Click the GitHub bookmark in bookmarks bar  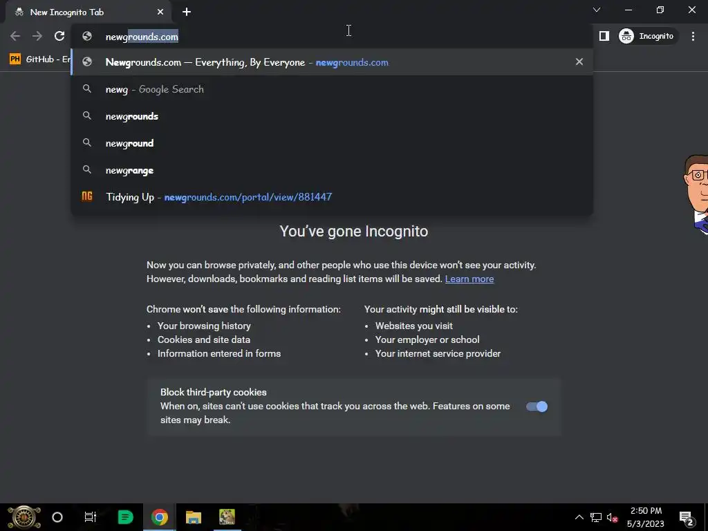(x=39, y=59)
